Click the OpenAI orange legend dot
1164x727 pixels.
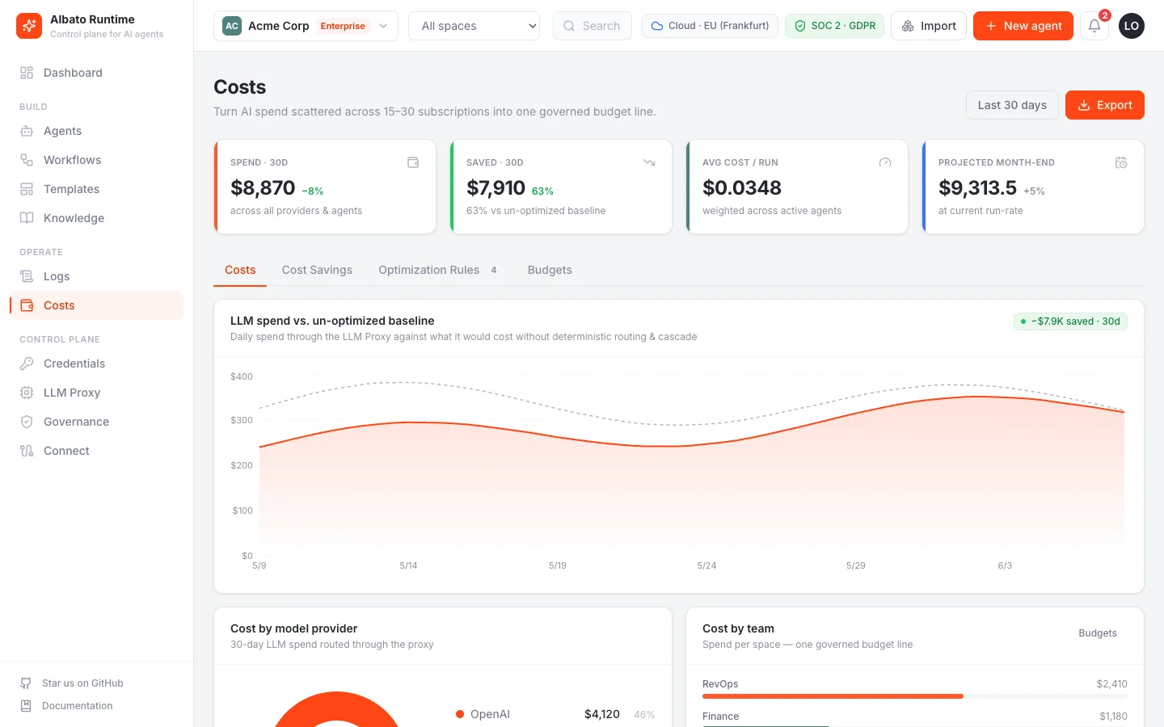pyautogui.click(x=460, y=714)
